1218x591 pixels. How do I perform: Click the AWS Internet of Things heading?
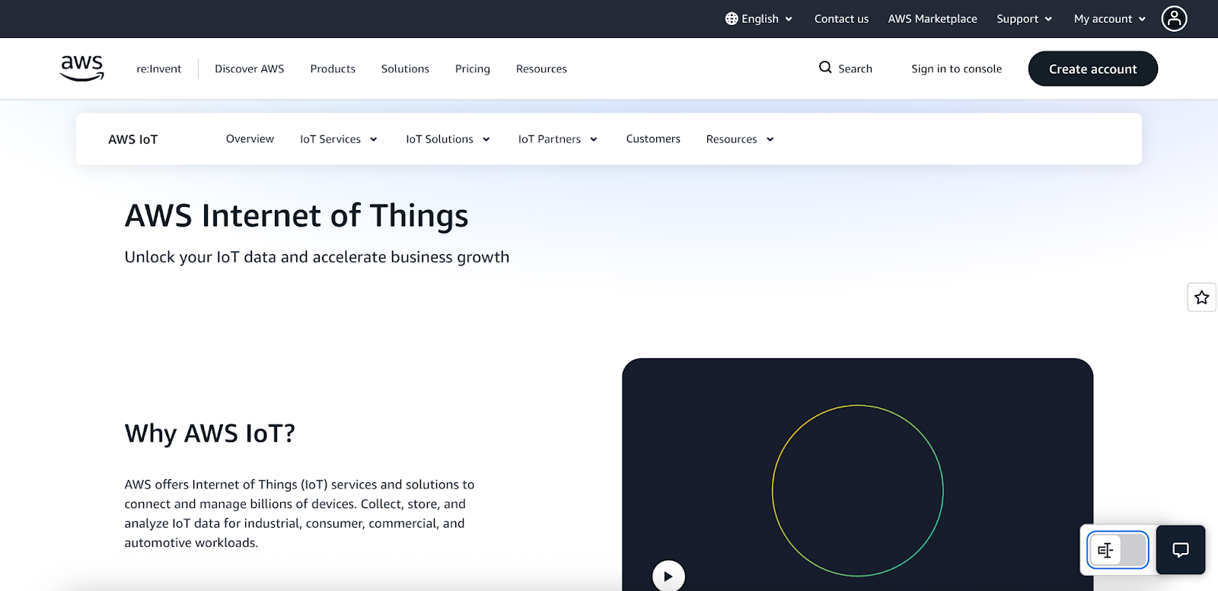tap(297, 216)
